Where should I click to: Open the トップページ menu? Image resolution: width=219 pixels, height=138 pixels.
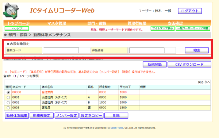19,23
